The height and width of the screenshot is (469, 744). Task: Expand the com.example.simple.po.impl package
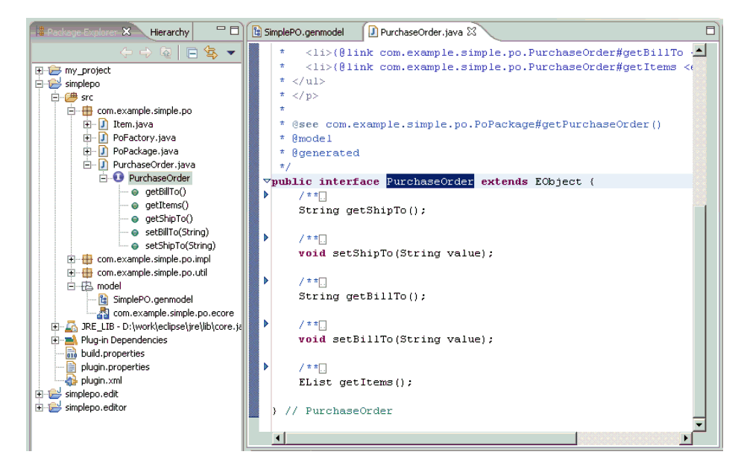pos(72,259)
